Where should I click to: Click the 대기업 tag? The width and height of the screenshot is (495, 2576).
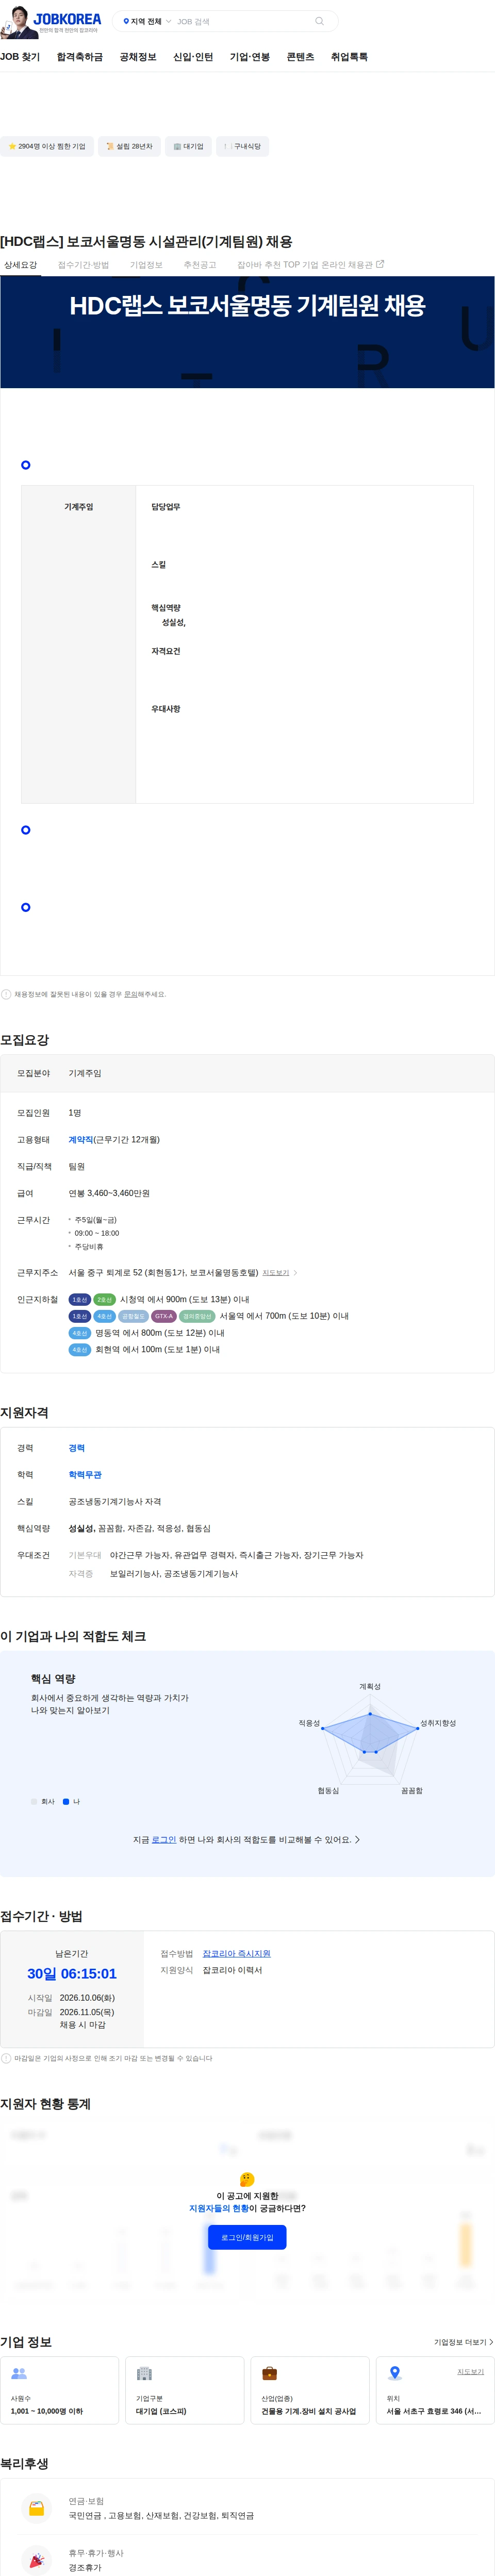pos(188,146)
